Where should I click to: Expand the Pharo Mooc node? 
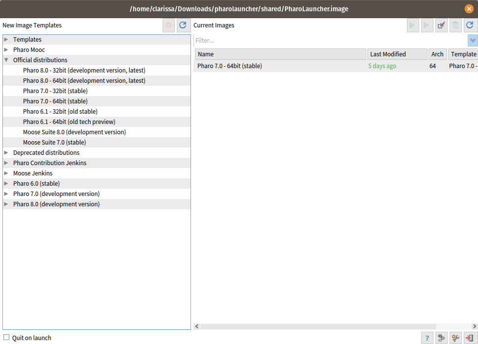(x=6, y=49)
